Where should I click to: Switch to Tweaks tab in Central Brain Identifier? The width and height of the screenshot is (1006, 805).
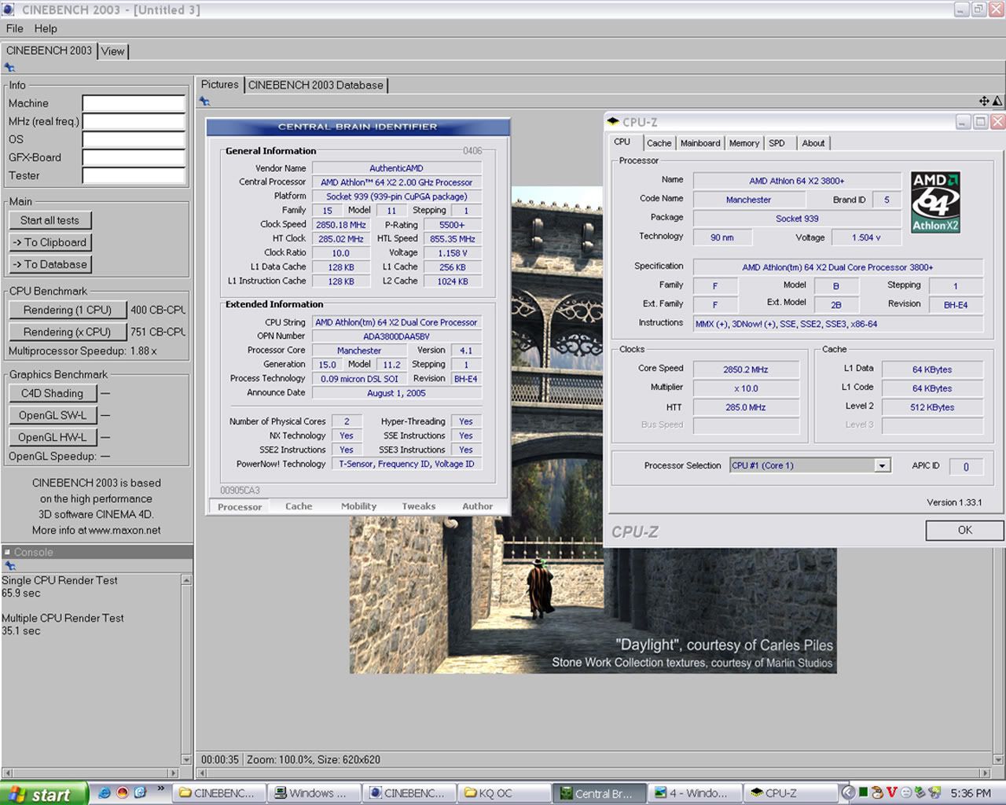click(418, 506)
